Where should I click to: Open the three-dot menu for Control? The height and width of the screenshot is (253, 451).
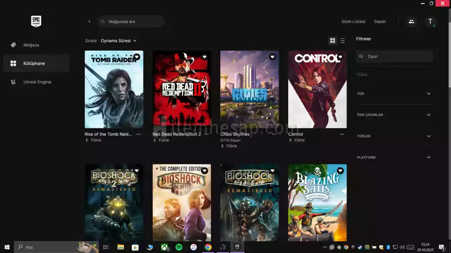[342, 135]
